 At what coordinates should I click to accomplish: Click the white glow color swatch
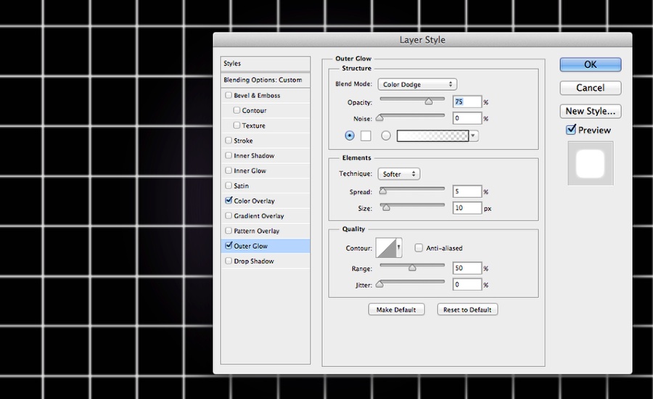[366, 136]
